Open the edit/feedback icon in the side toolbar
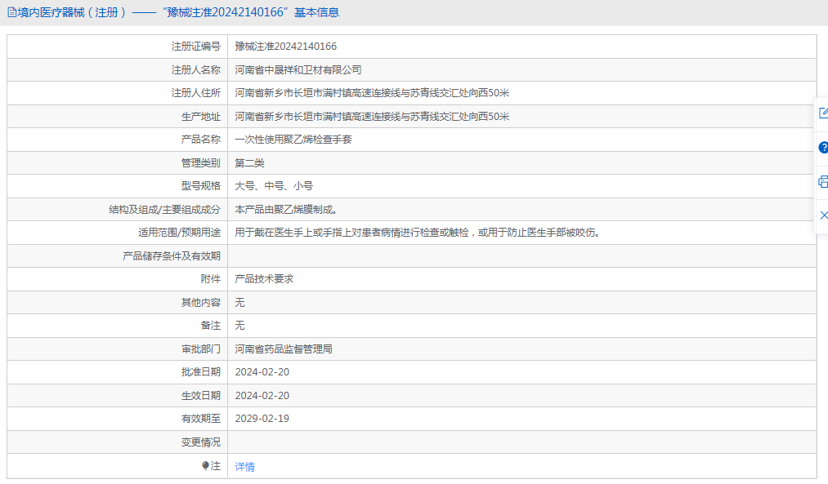The width and height of the screenshot is (828, 484). pyautogui.click(x=823, y=113)
